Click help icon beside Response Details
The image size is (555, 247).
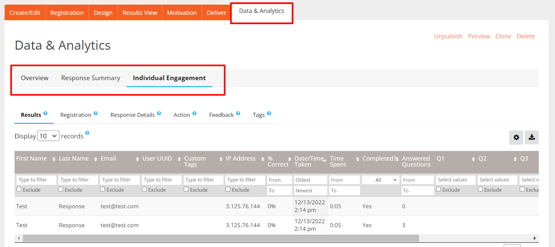(x=159, y=113)
